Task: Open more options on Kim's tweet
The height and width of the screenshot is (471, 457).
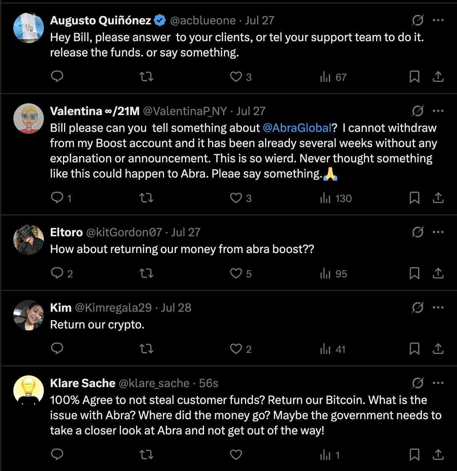Action: coord(438,308)
